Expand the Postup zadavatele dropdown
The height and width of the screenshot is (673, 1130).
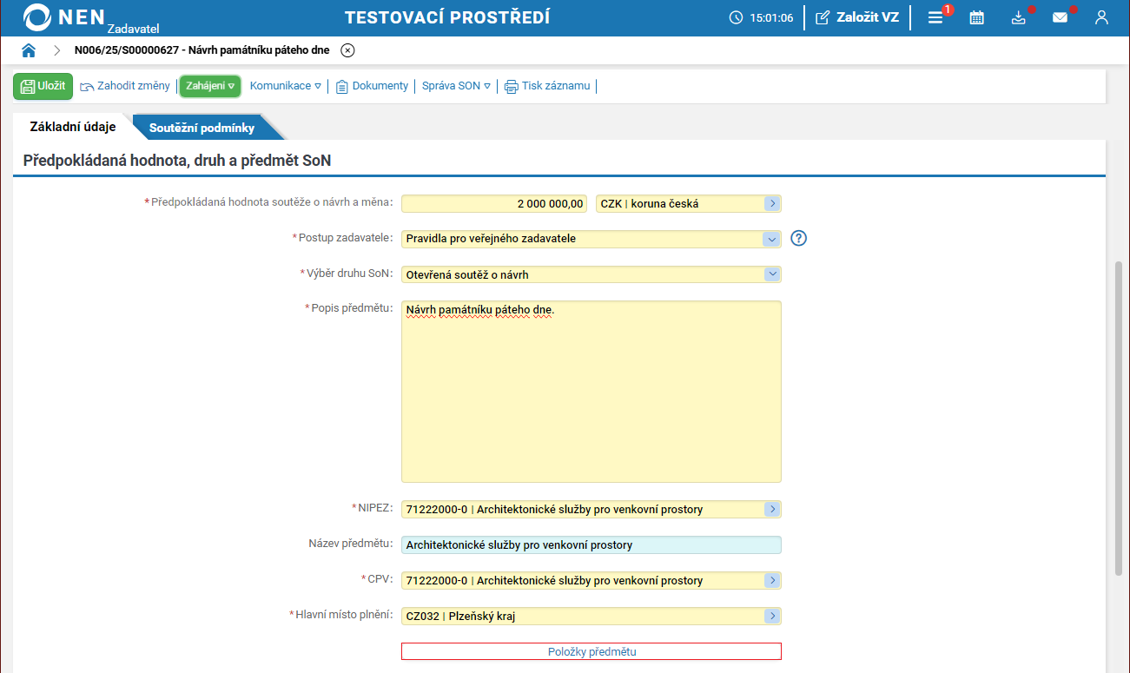[x=770, y=239]
